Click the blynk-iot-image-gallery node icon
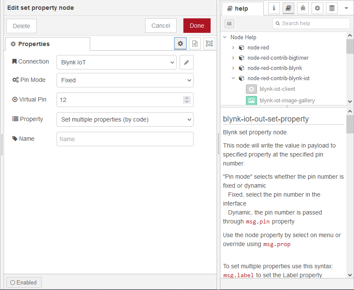The image size is (354, 290). [251, 101]
